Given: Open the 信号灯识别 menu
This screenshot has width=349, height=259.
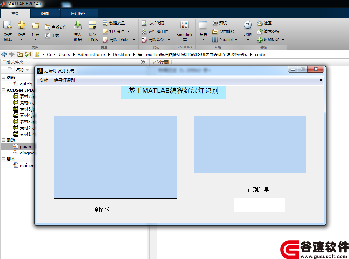Looking at the screenshot, I should (x=64, y=80).
